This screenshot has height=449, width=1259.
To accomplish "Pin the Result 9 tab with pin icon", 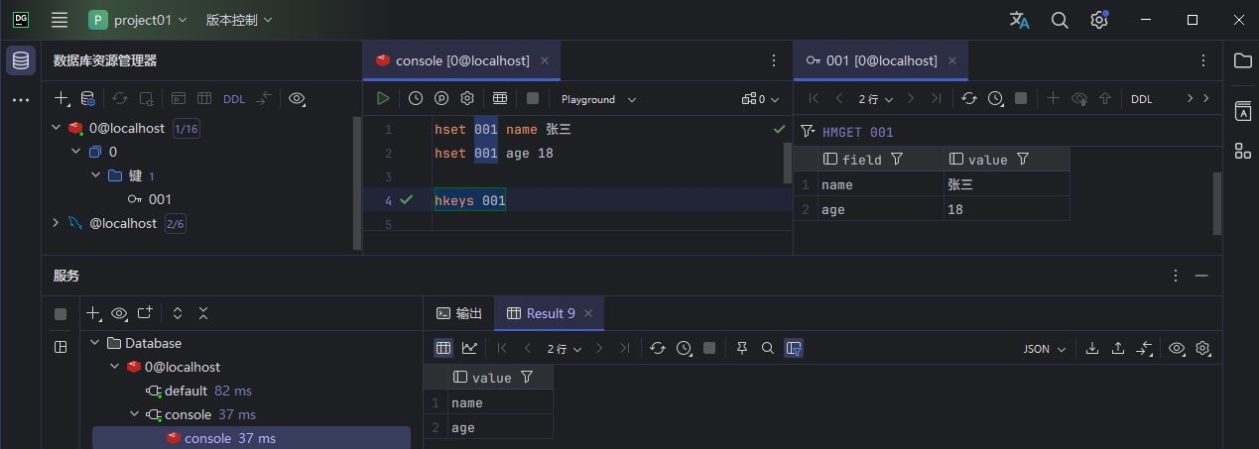I will 742,348.
